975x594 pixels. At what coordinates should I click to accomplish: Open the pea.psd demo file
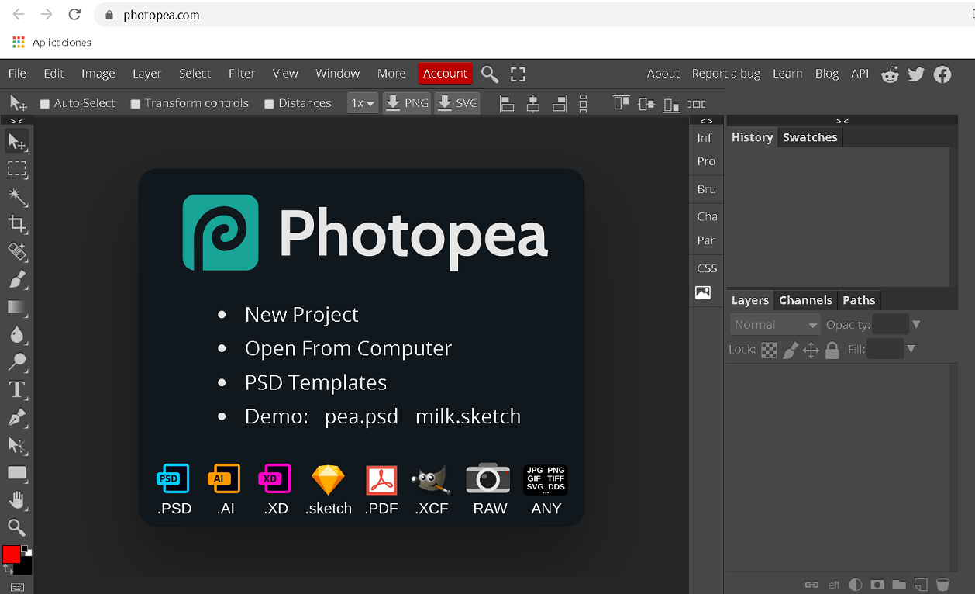[x=361, y=416]
